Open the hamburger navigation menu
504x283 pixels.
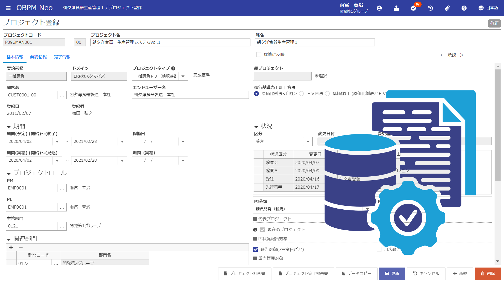click(8, 8)
